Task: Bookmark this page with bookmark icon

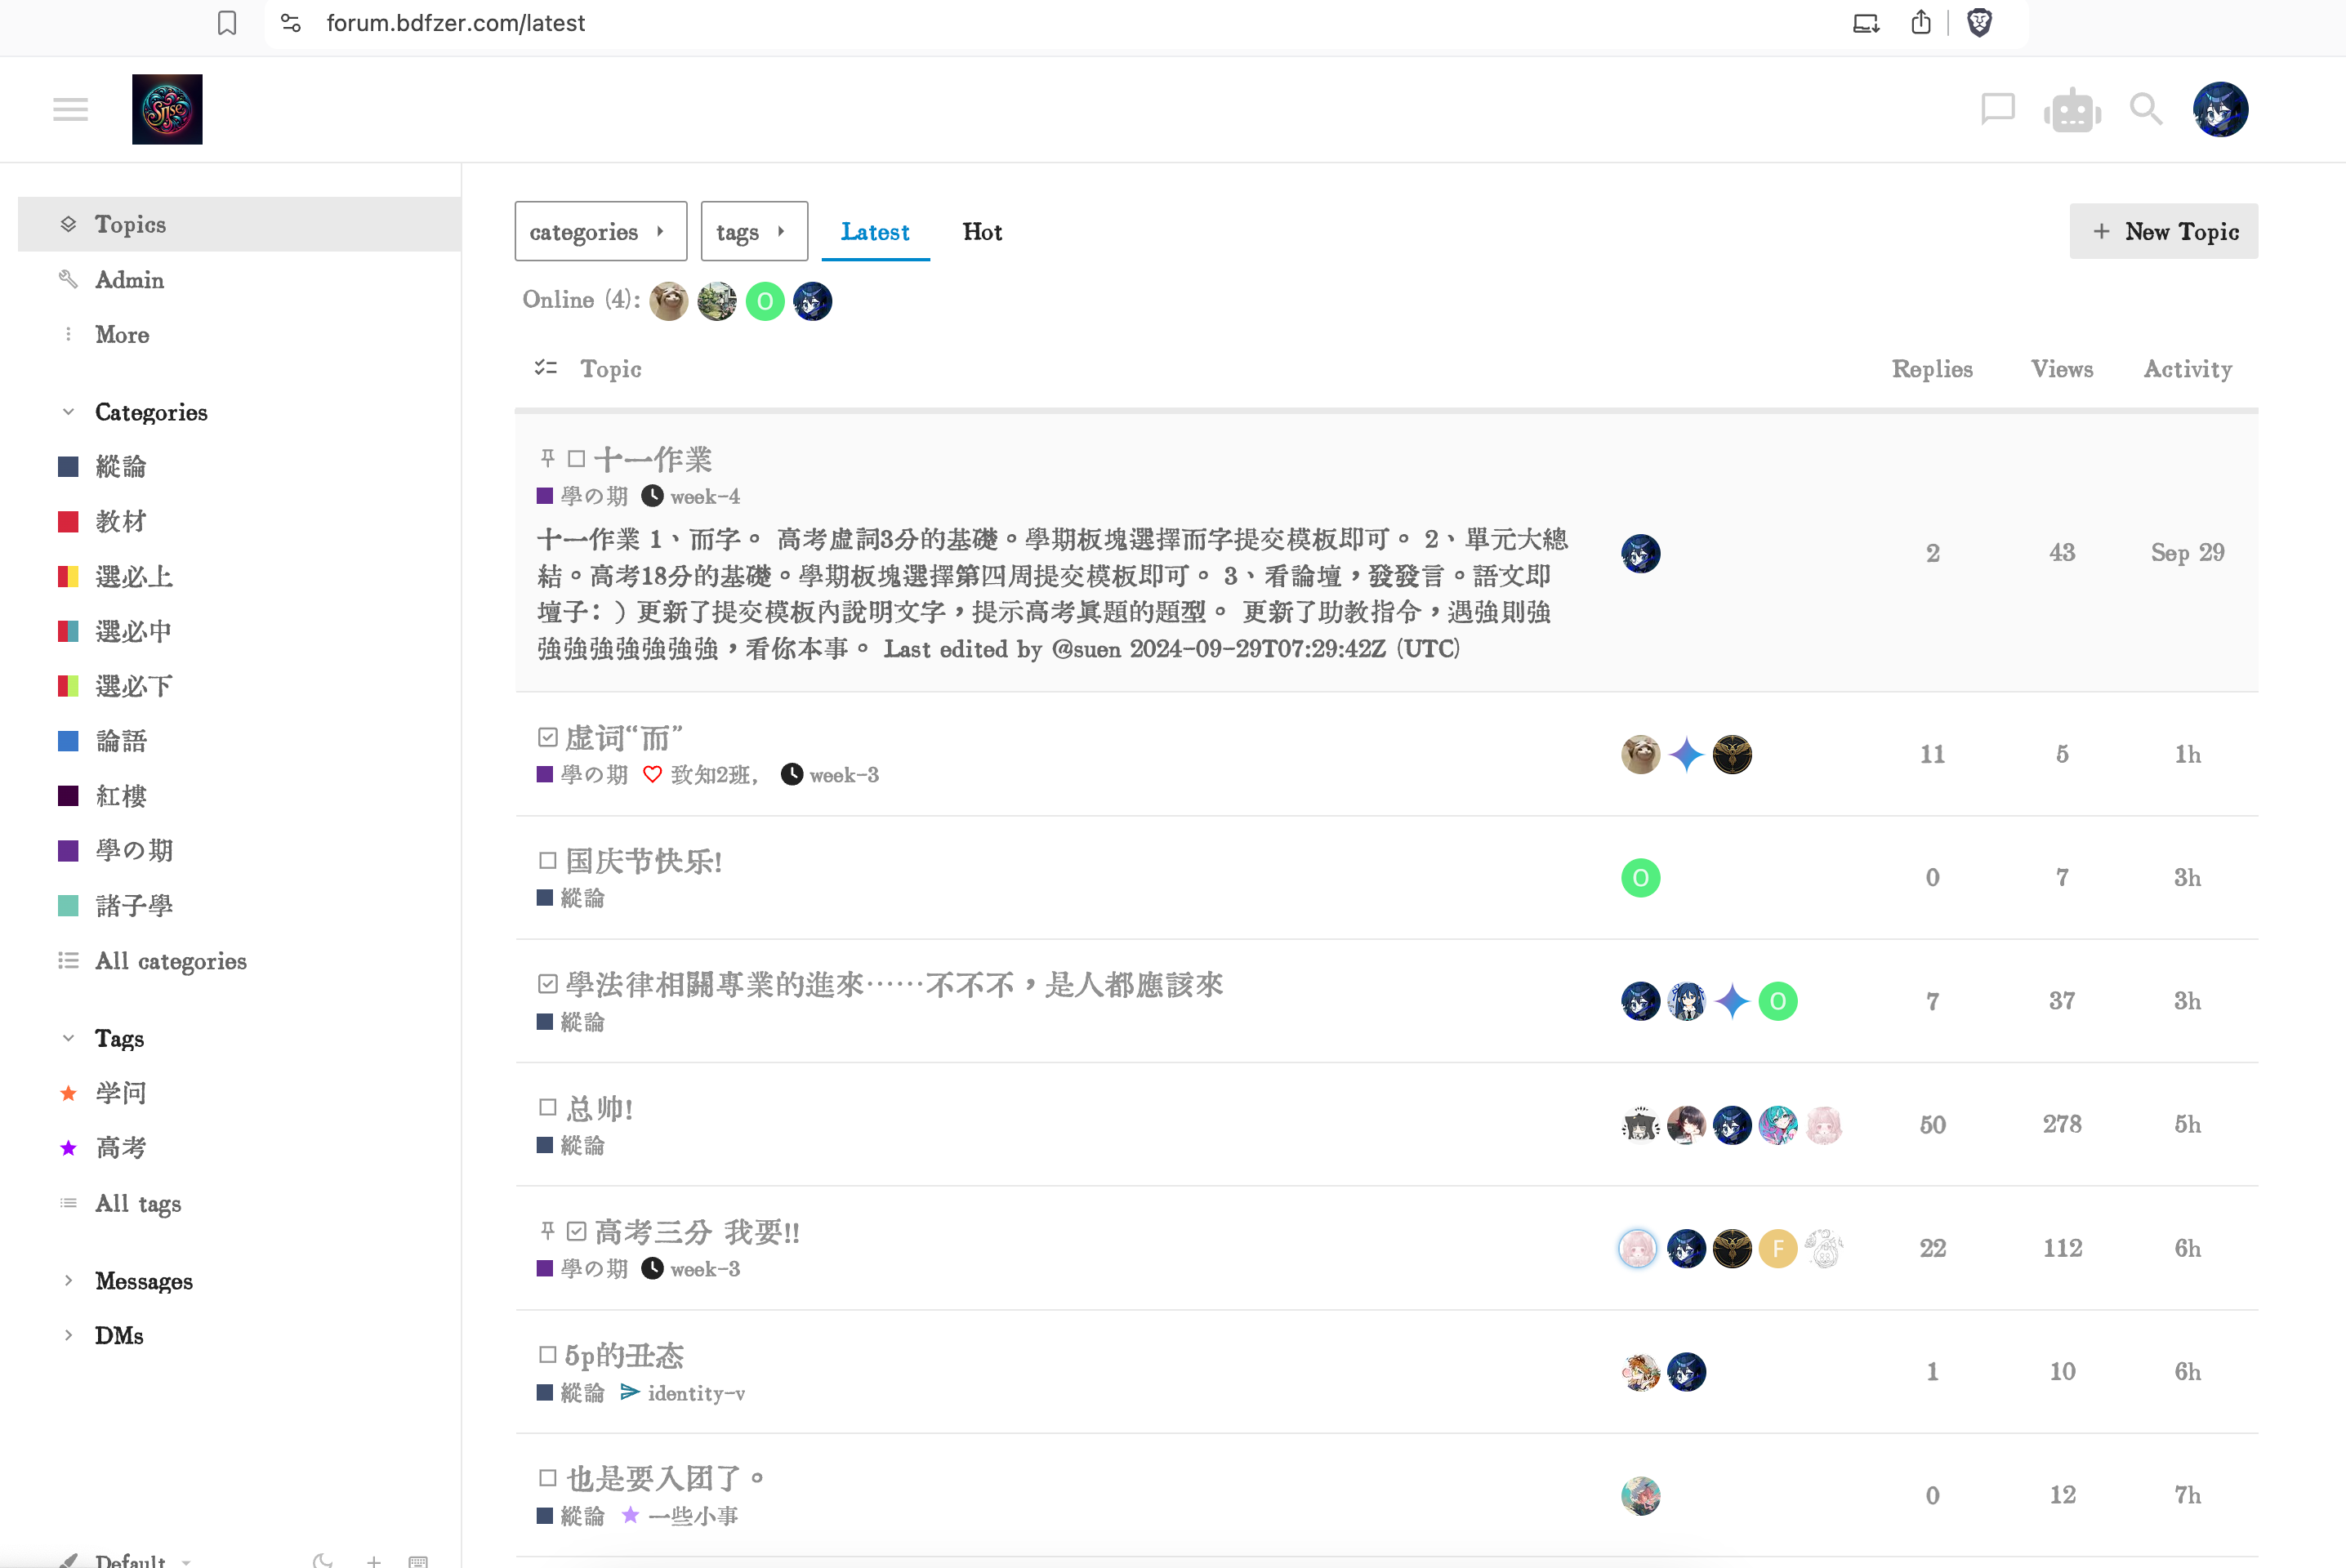Action: [x=227, y=22]
